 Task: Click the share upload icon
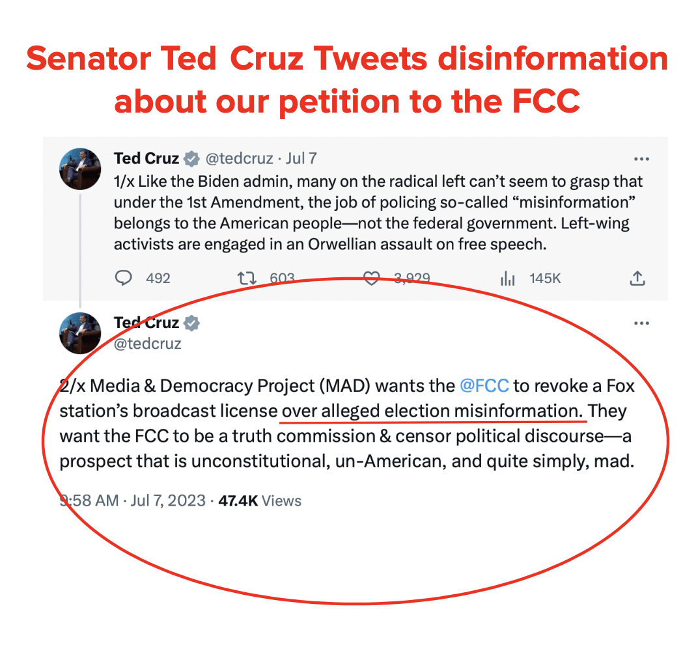637,278
